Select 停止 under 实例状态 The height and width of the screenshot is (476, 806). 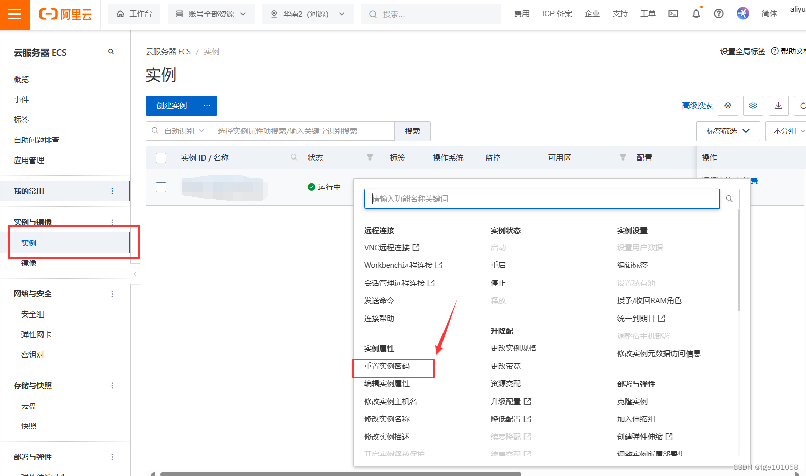click(498, 283)
